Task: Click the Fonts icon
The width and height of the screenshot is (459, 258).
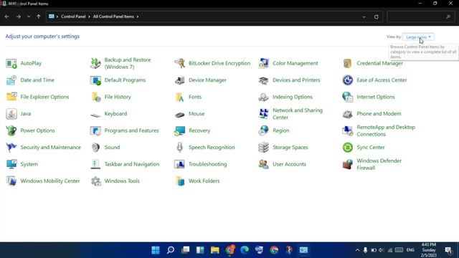Action: coord(180,97)
